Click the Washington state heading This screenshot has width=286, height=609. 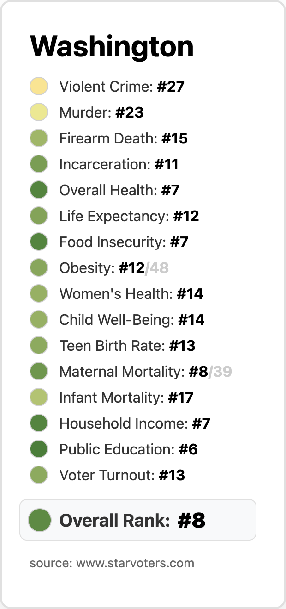pos(112,47)
